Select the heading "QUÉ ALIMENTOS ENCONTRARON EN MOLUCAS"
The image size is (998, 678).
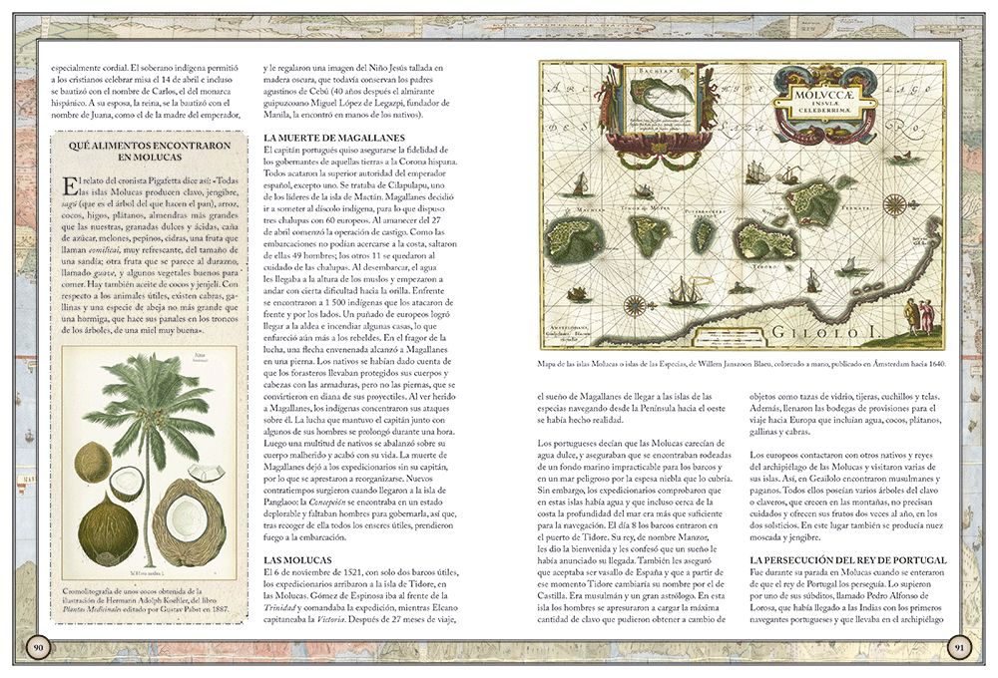coord(150,152)
